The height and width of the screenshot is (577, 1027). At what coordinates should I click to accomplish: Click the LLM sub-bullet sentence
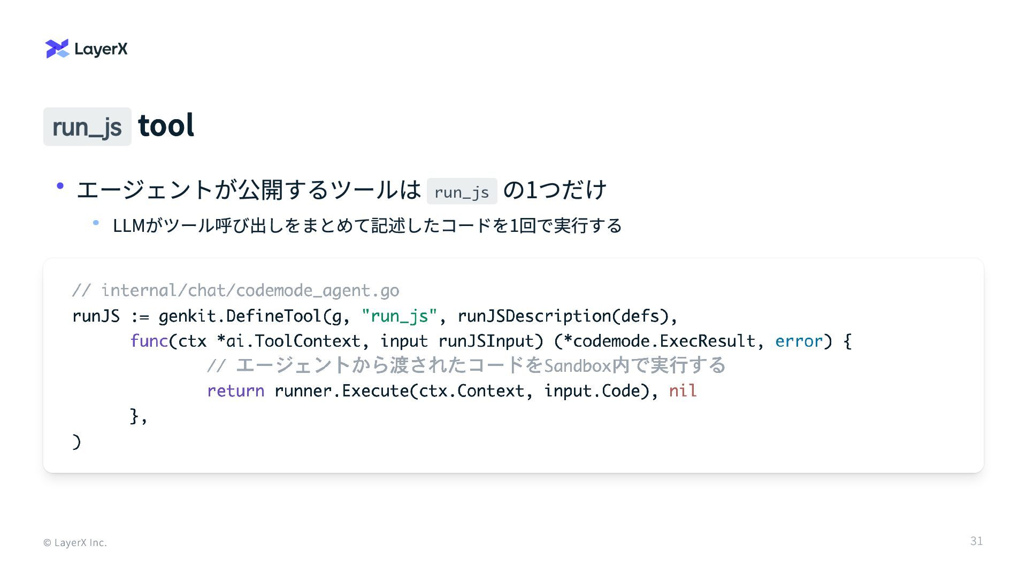(367, 225)
